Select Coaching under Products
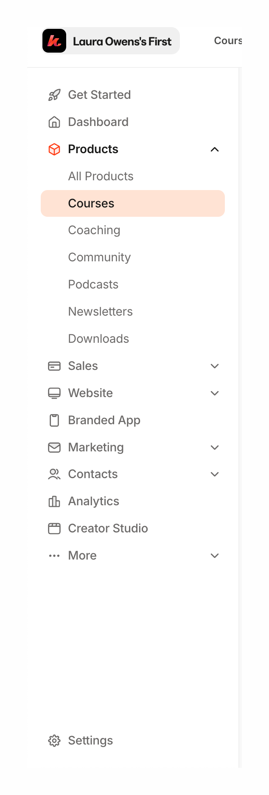 (x=94, y=230)
